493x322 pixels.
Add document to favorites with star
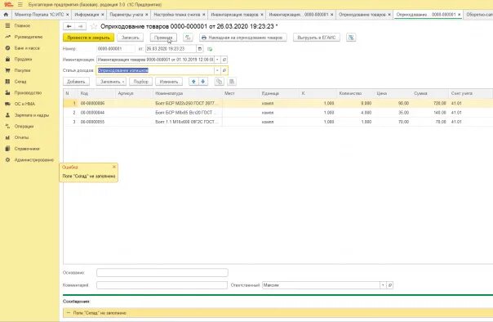coord(93,26)
